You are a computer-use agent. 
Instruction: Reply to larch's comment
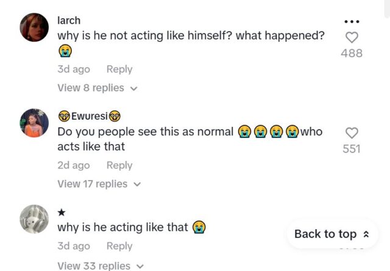click(119, 69)
